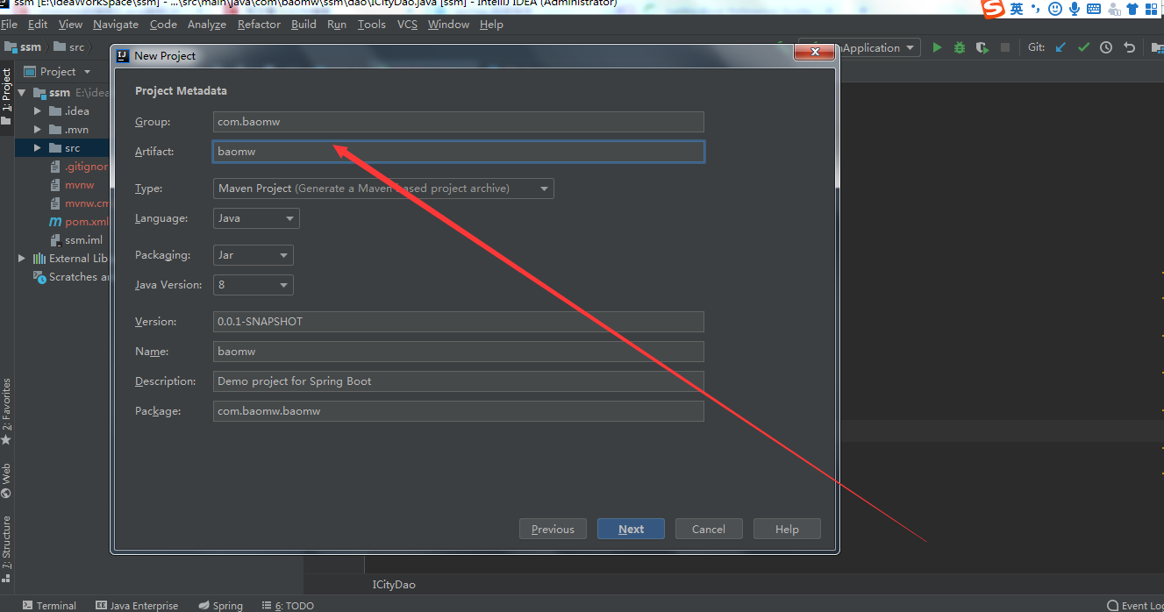This screenshot has height=612, width=1164.
Task: Click the Cancel button
Action: coord(709,529)
